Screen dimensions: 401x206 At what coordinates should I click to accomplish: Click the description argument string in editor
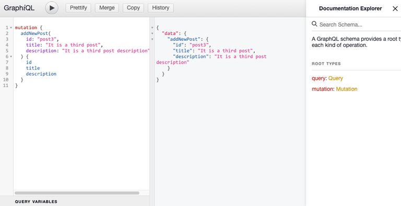click(x=105, y=51)
